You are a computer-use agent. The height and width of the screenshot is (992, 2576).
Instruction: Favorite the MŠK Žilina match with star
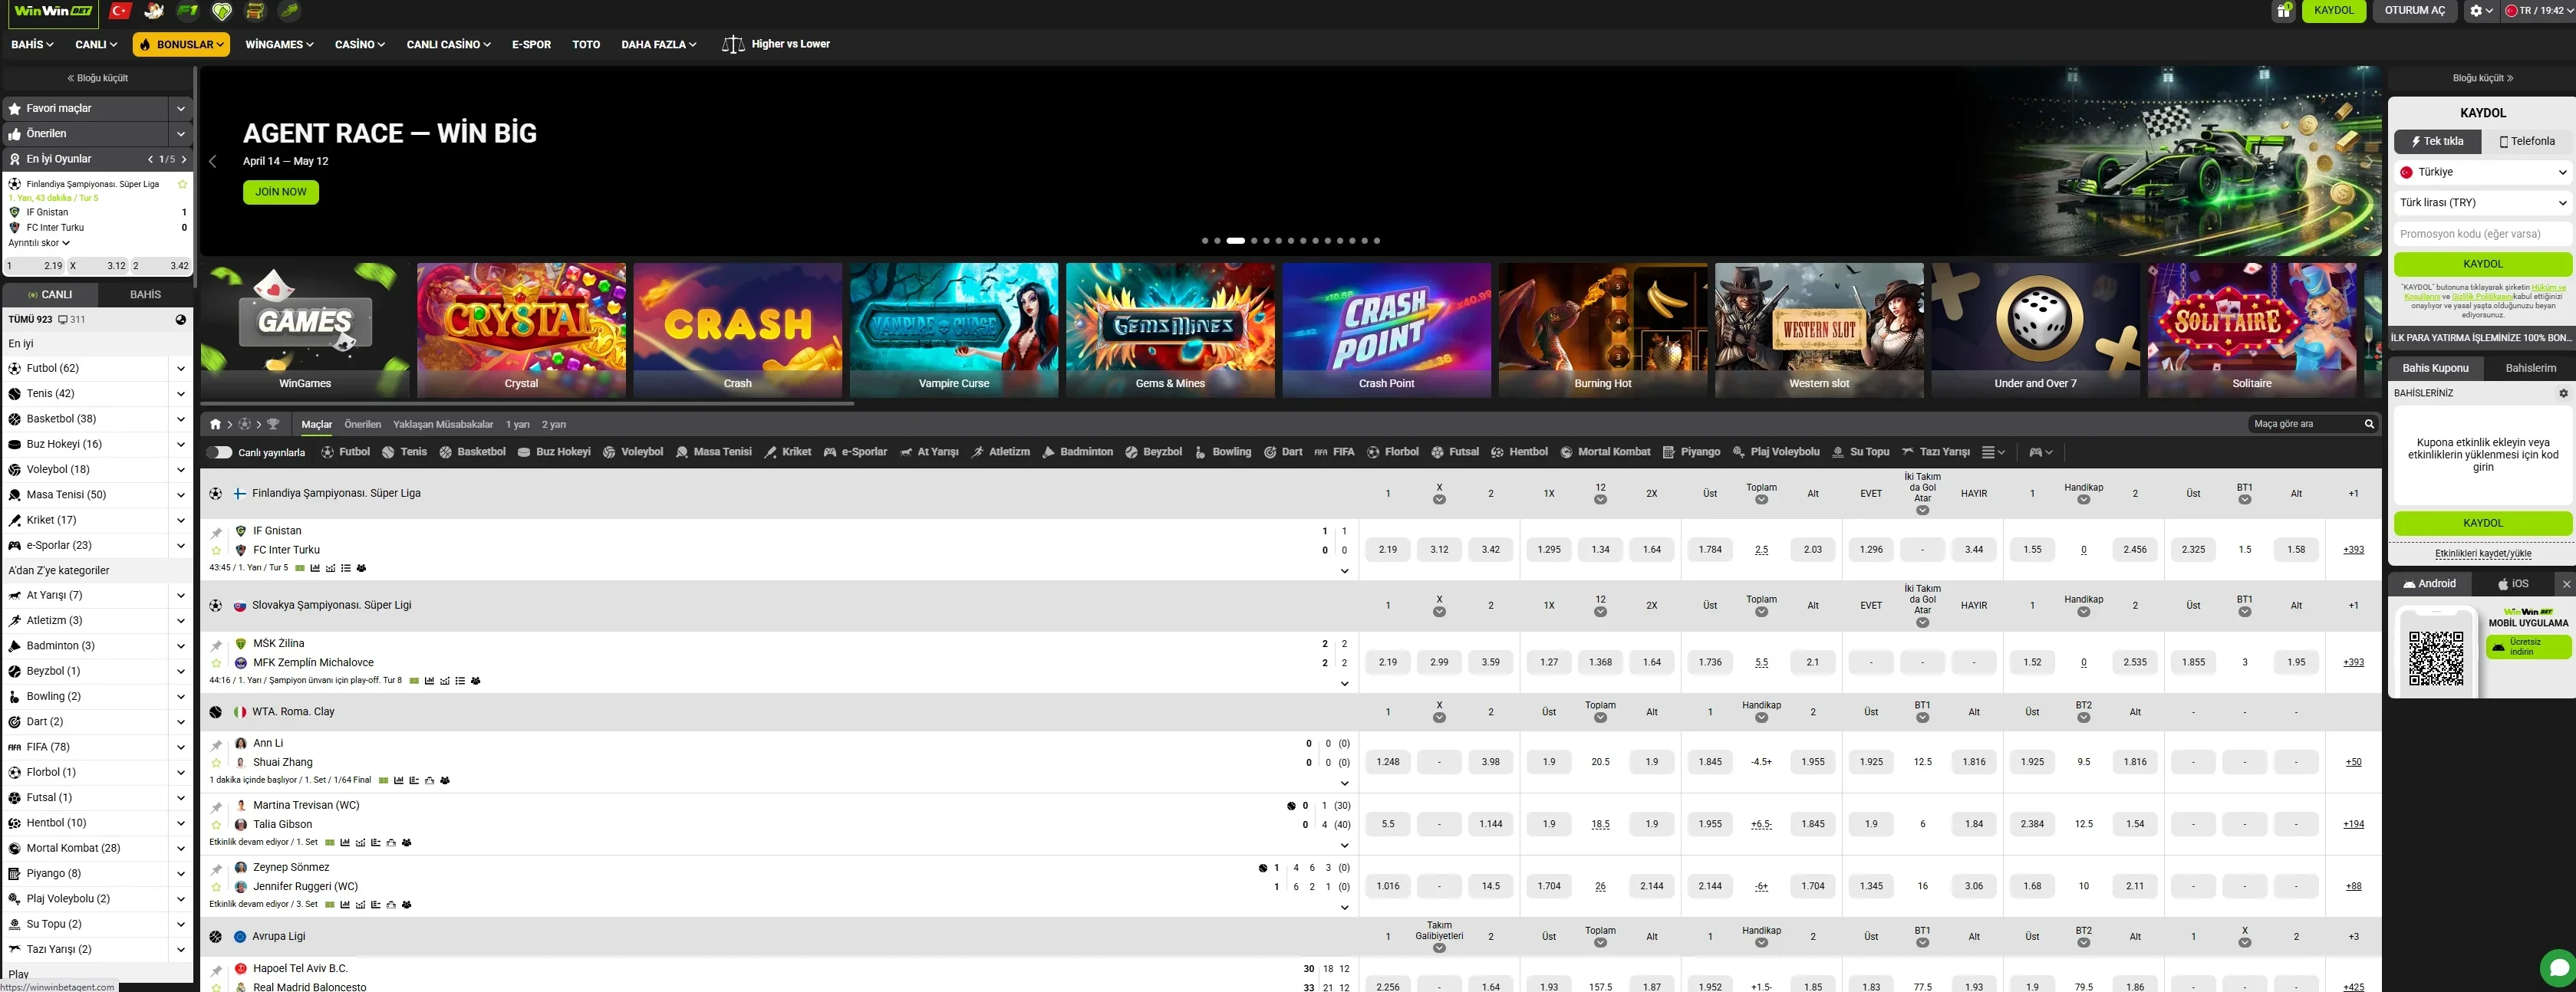(x=216, y=663)
